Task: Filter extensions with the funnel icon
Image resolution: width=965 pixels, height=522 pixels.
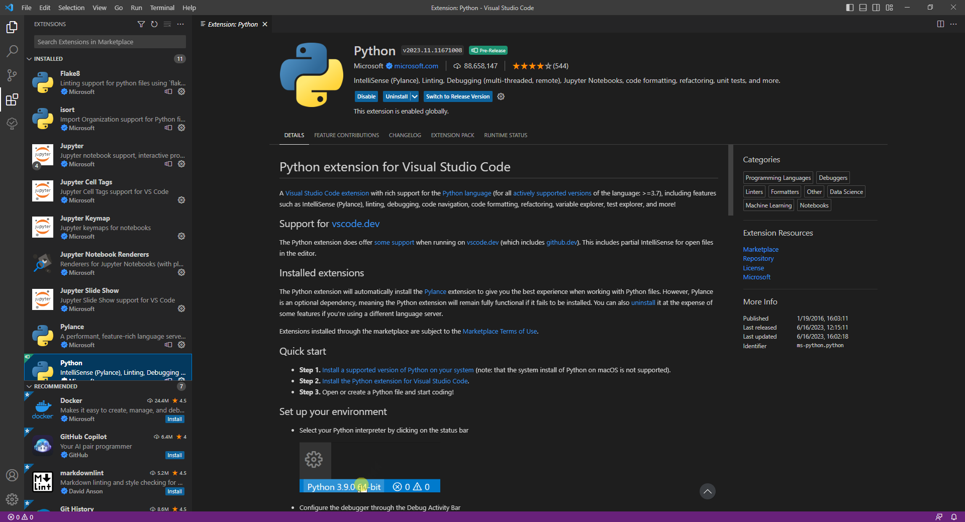Action: point(141,24)
